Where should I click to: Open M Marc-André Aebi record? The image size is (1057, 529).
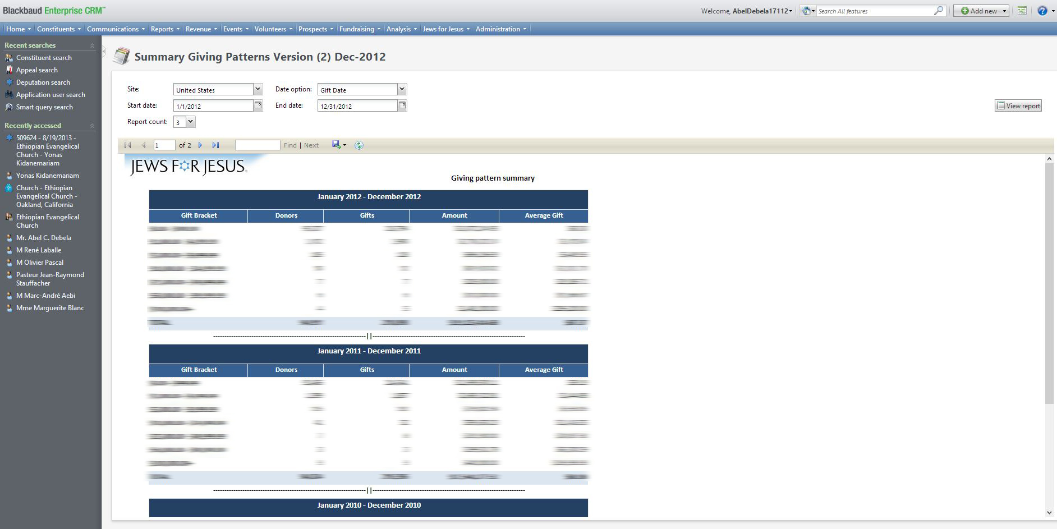pos(45,296)
